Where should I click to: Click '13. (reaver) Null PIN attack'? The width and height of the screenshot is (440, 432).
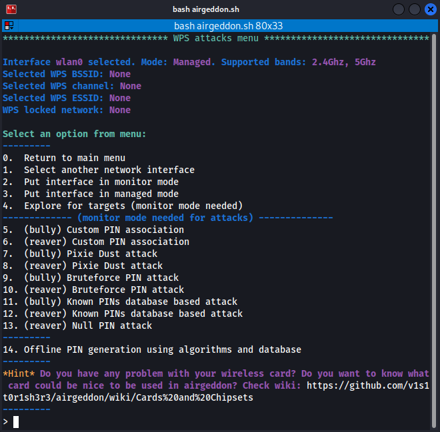point(77,325)
